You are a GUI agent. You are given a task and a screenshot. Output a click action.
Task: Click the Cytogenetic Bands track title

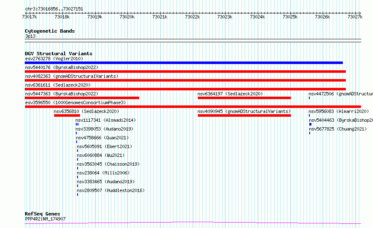pyautogui.click(x=50, y=31)
